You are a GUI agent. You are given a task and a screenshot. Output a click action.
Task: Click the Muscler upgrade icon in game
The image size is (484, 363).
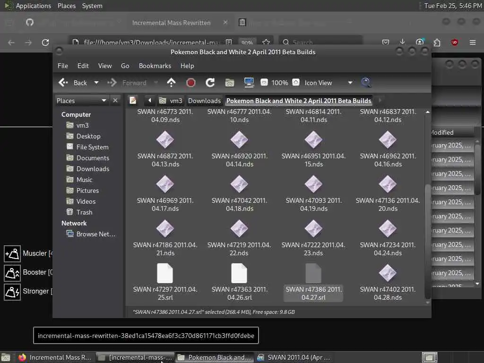[12, 254]
